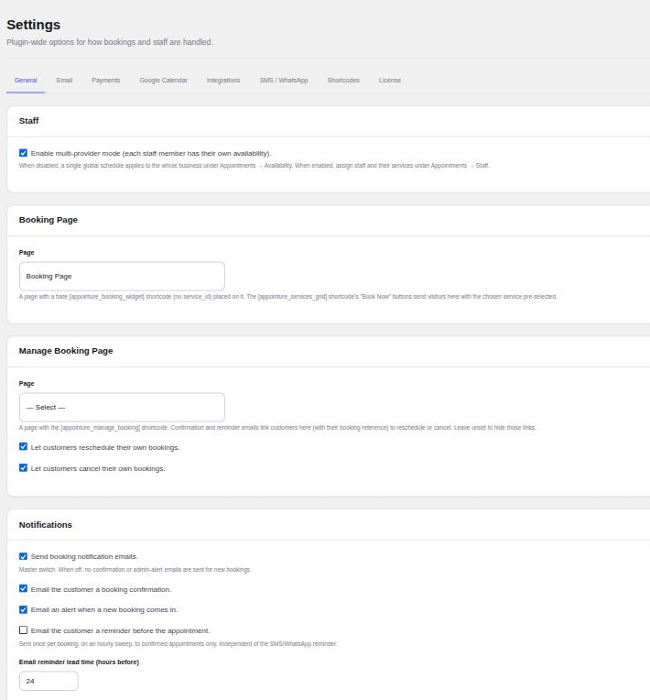
Task: Open the License tab
Action: [x=389, y=81]
